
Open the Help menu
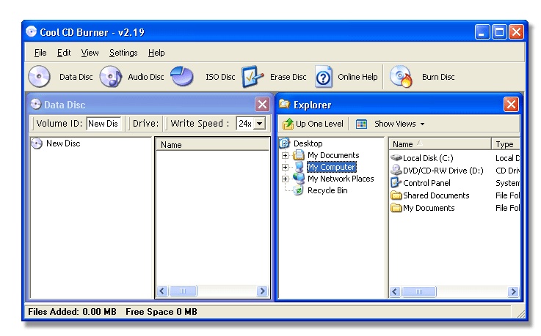tap(156, 53)
